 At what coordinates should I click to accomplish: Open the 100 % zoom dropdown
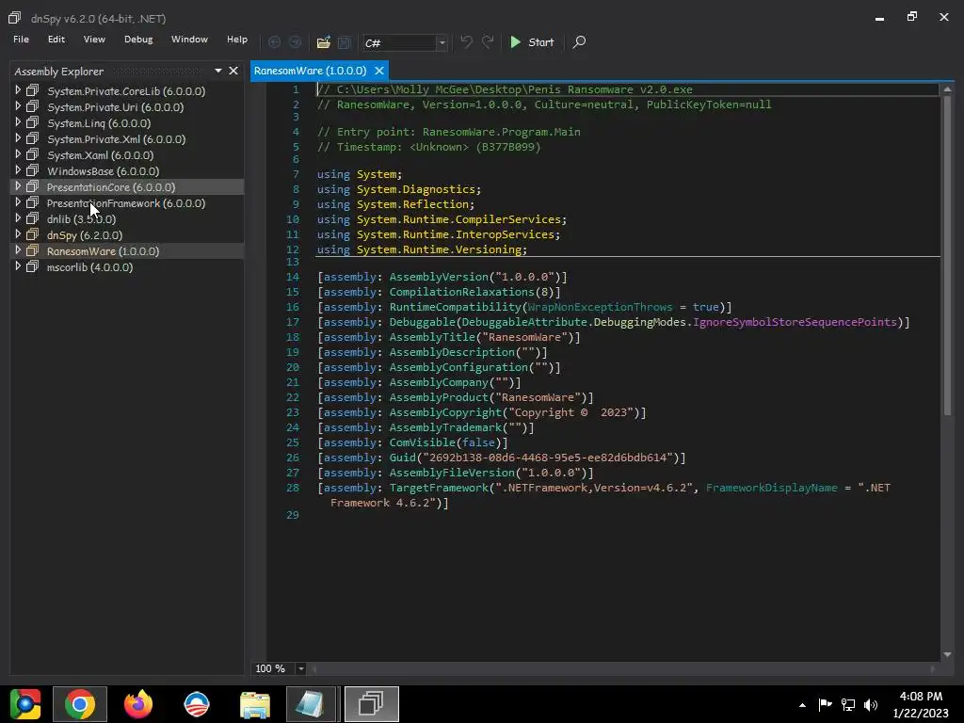click(x=300, y=668)
